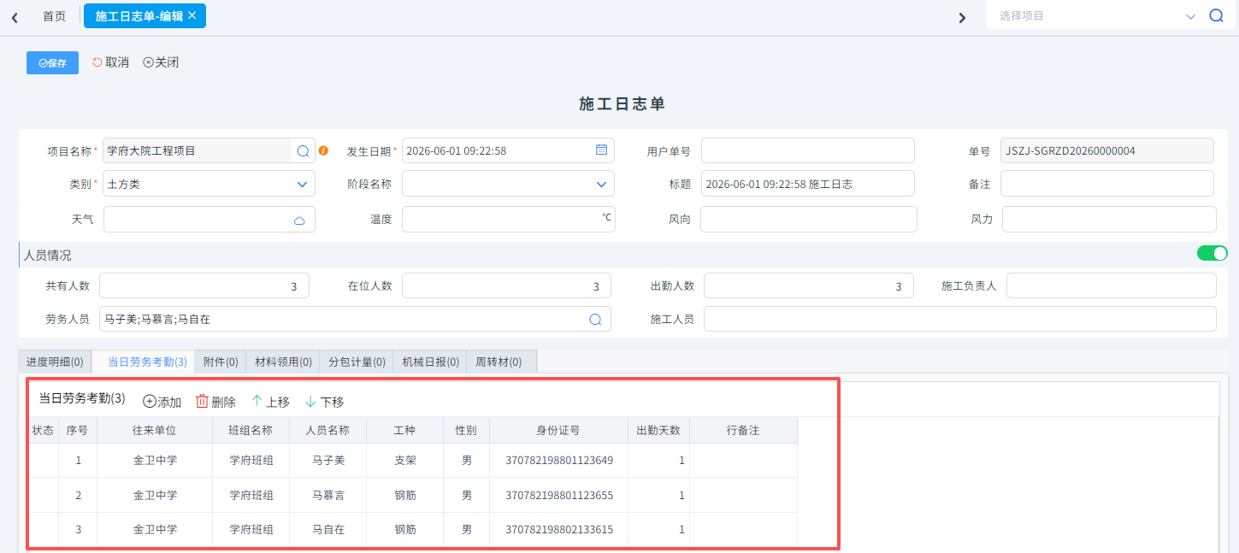Click the 取消 button
Viewport: 1239px width, 553px height.
pos(110,62)
